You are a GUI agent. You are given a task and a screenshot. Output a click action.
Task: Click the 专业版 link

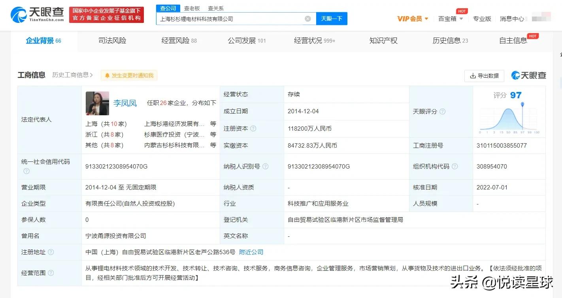[482, 19]
